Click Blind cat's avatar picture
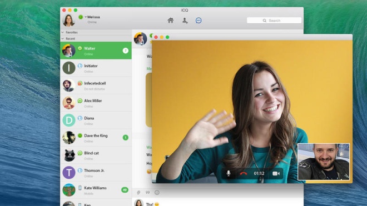This screenshot has width=367, height=206. pyautogui.click(x=69, y=155)
